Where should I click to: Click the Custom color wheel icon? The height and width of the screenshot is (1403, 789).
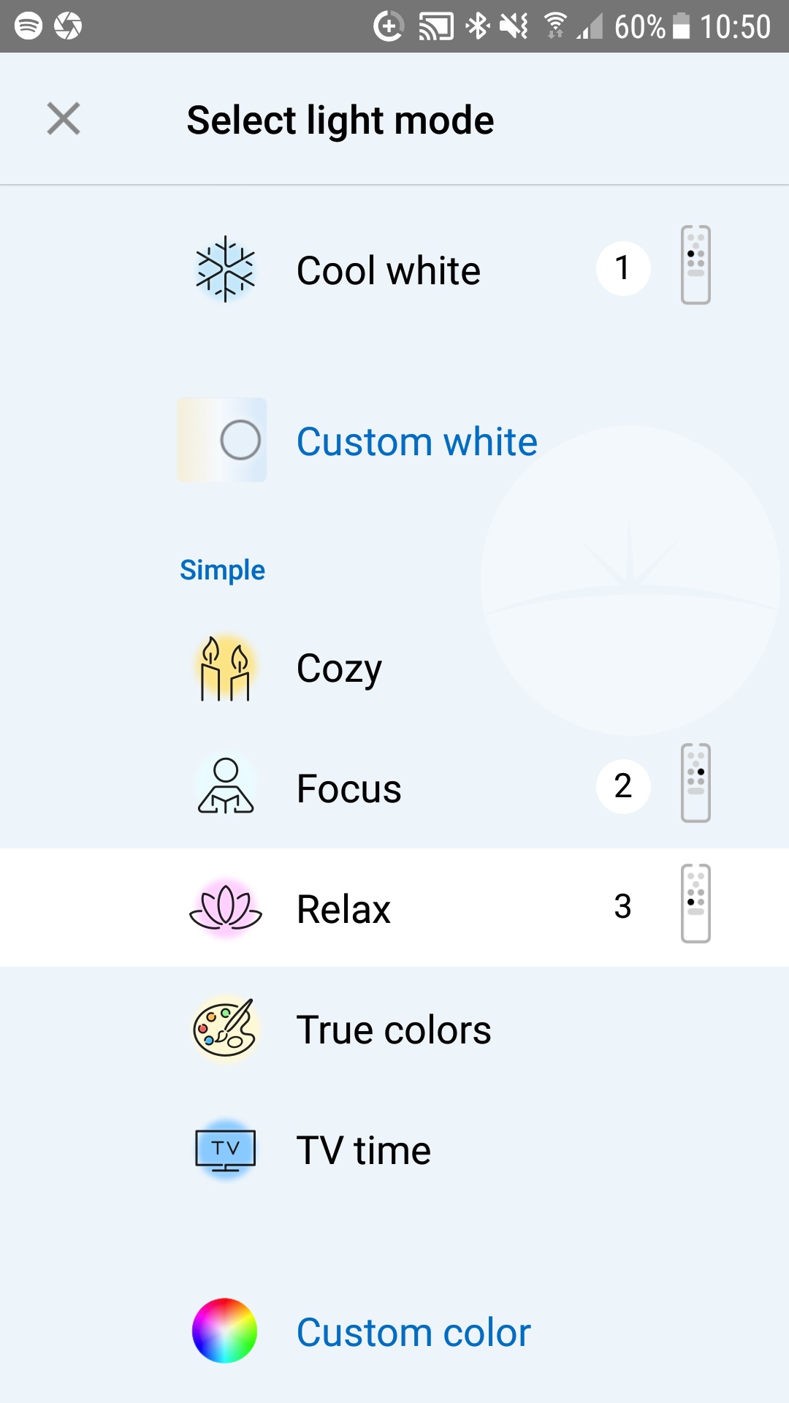coord(225,1331)
